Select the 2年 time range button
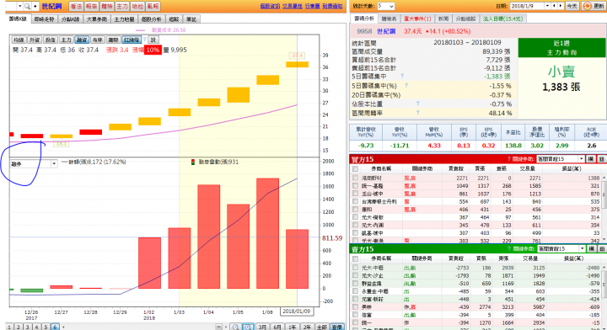The height and width of the screenshot is (330, 607). point(307,327)
